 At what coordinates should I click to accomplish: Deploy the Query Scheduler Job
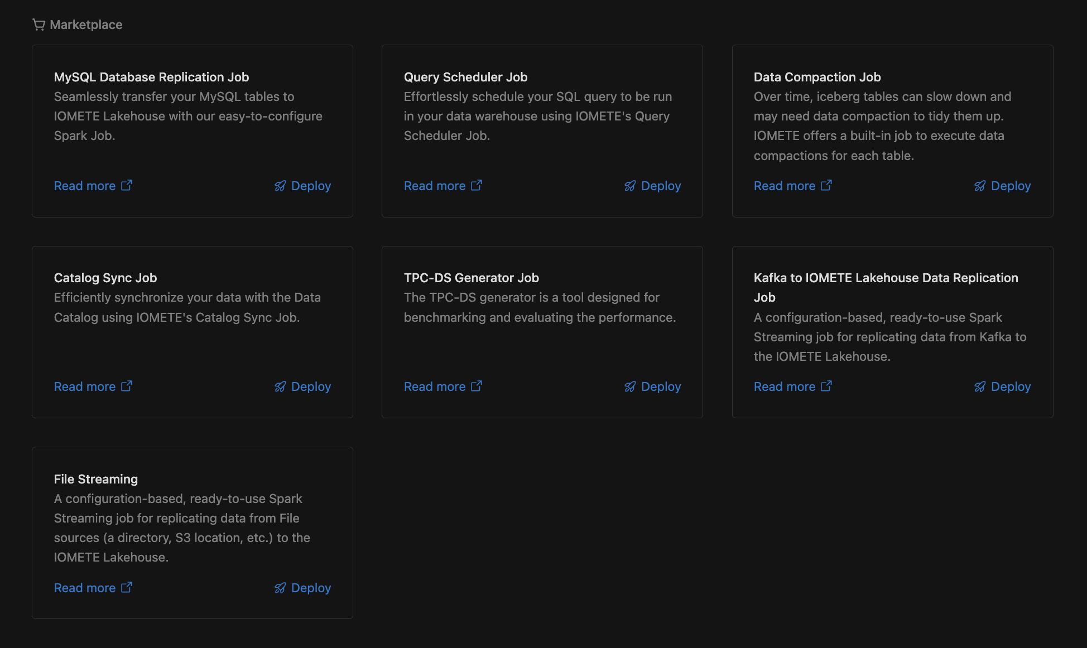click(652, 186)
